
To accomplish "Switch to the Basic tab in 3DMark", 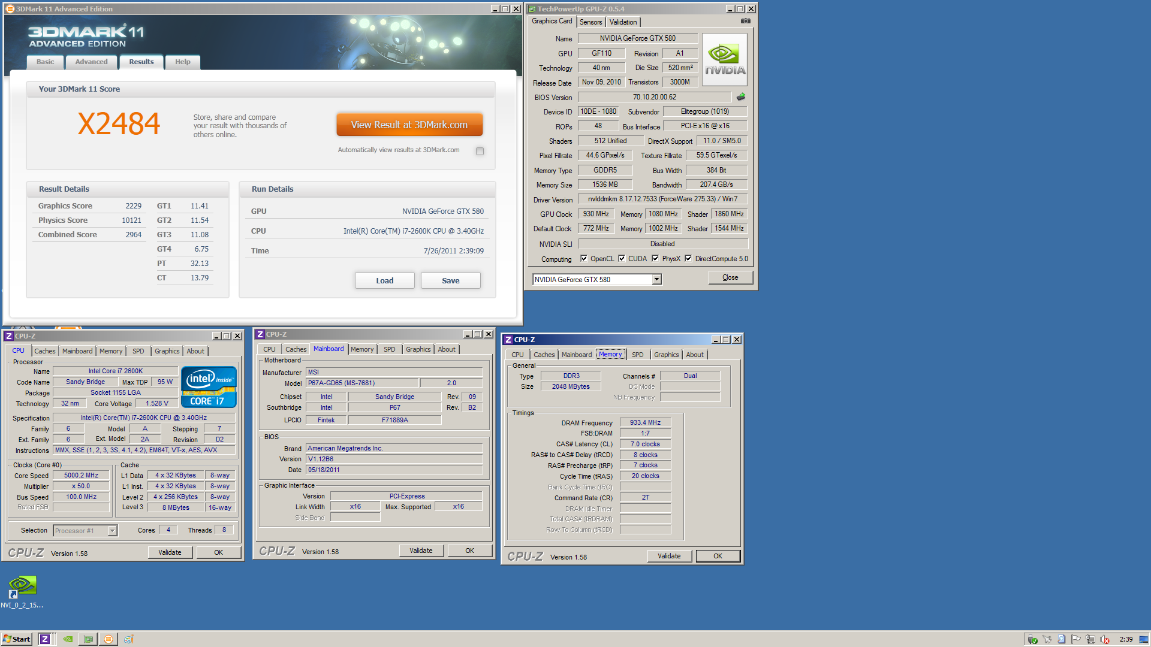I will coord(45,62).
